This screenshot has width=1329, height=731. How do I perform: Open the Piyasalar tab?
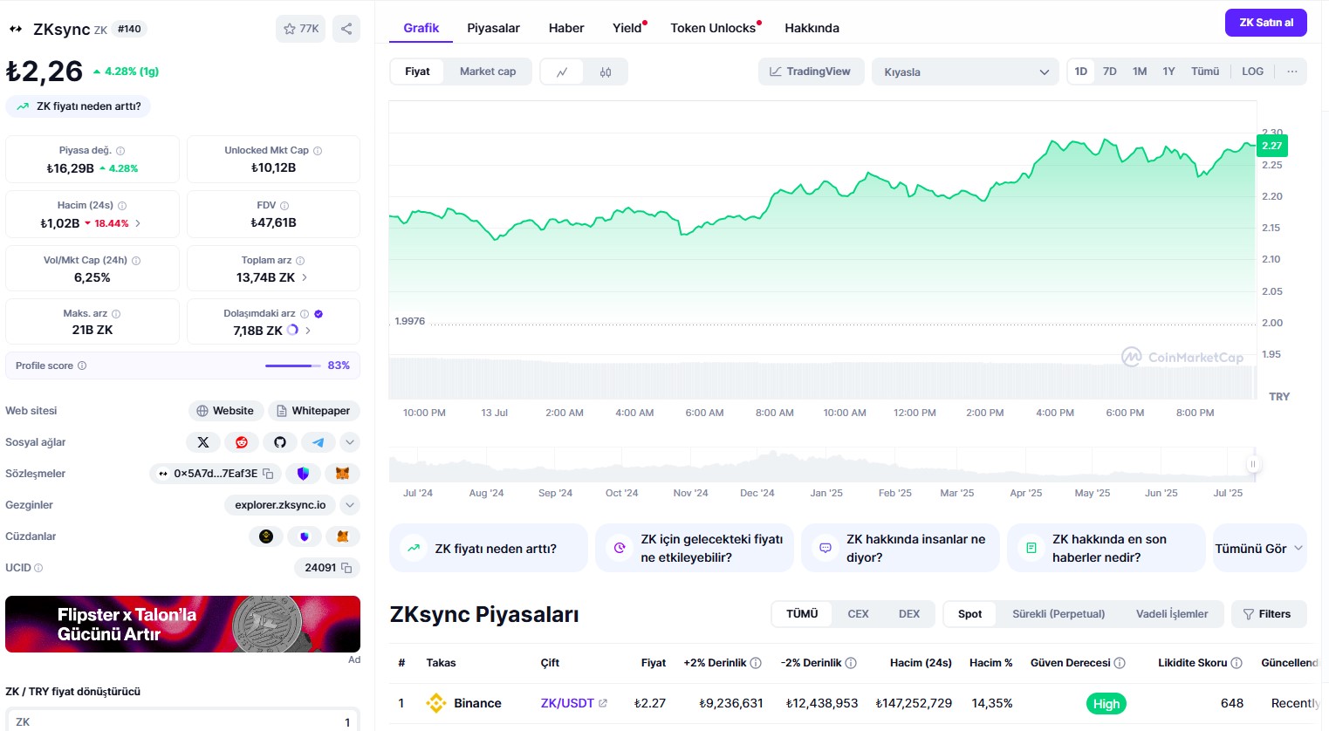[493, 28]
